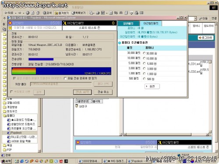Click the 저장 폴더 path input field

coord(61,84)
